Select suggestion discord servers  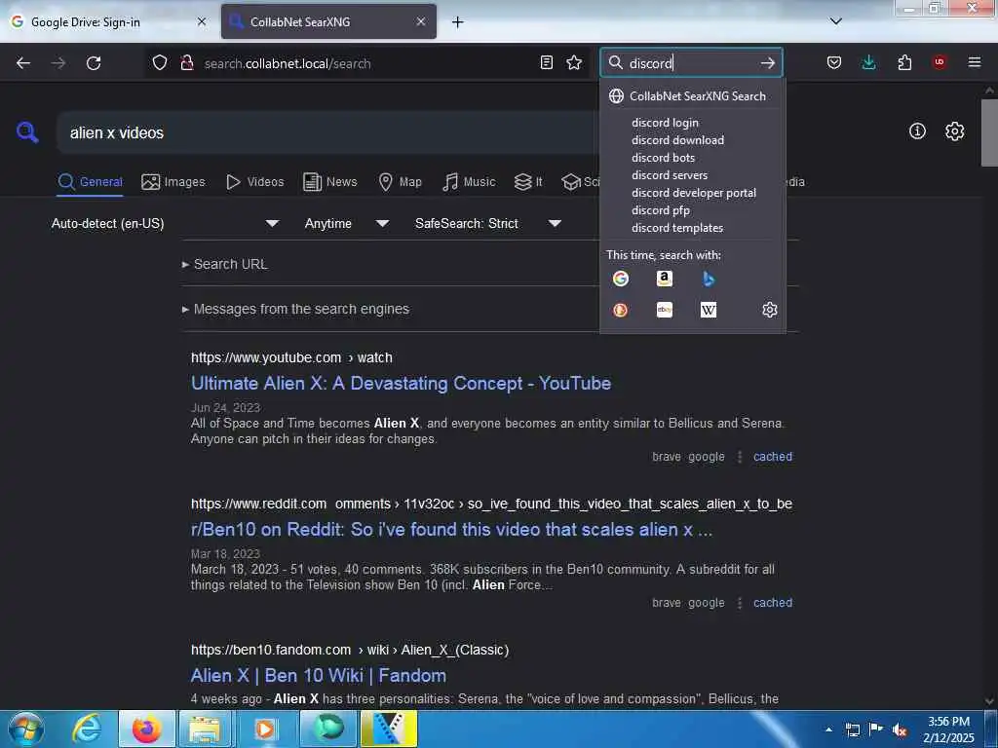(669, 175)
